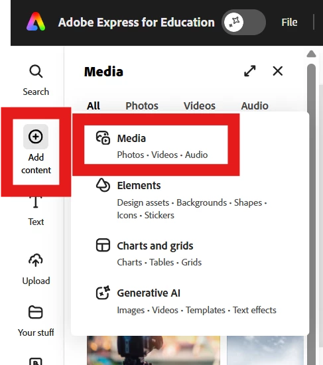Switch to the Audio tab
This screenshot has height=365, width=323.
click(x=255, y=106)
